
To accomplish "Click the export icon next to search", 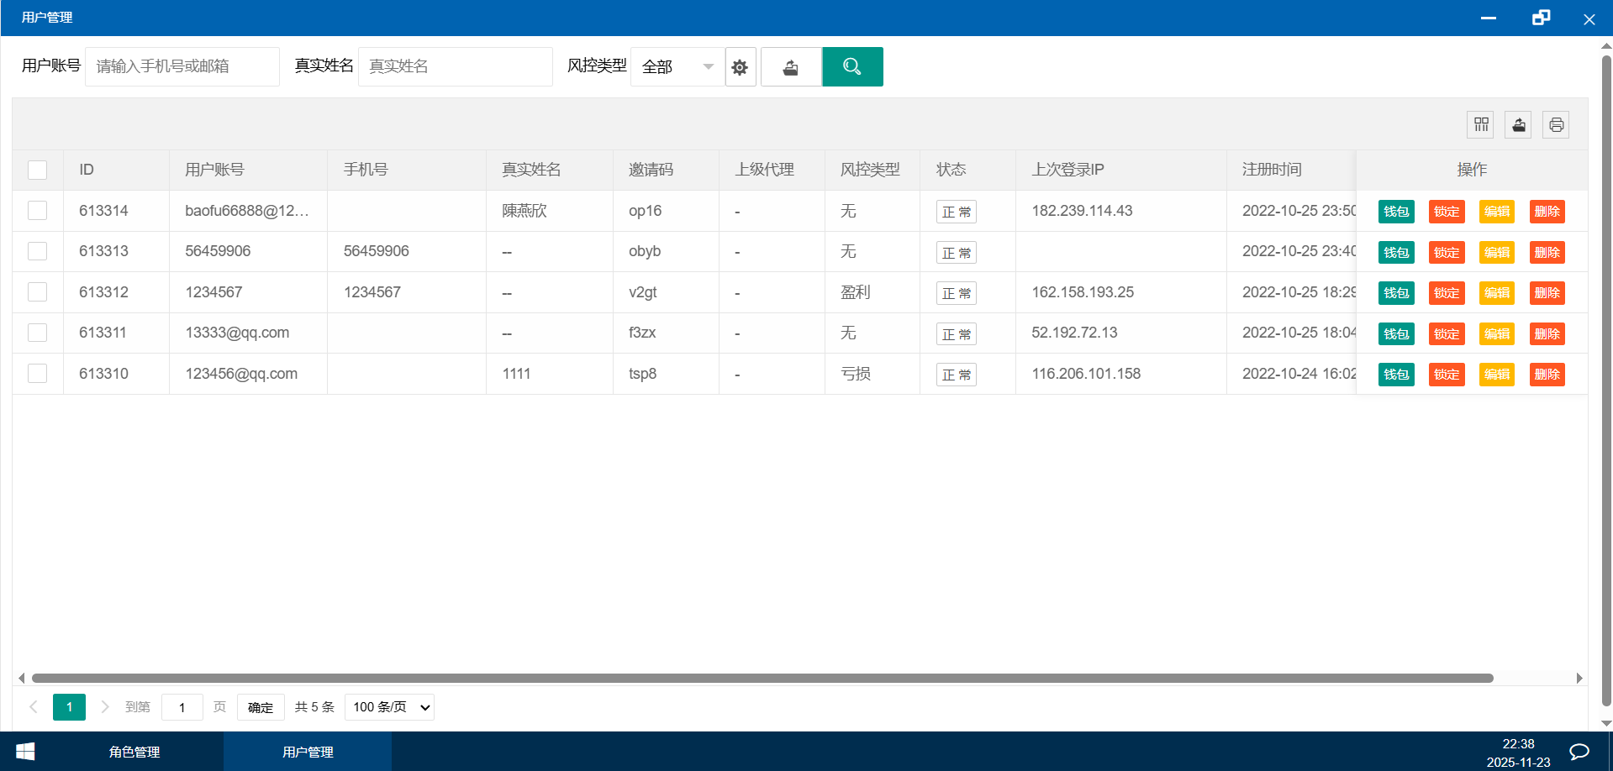I will 790,67.
